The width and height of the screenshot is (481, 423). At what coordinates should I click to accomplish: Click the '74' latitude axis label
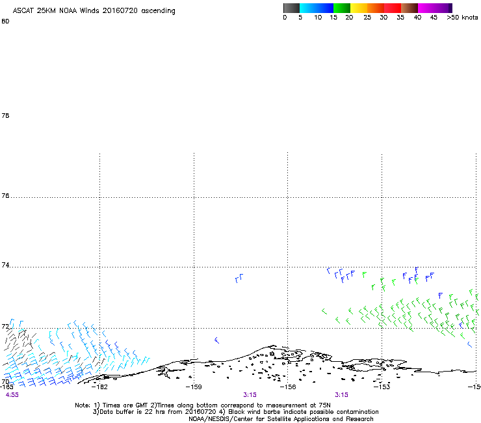click(5, 265)
